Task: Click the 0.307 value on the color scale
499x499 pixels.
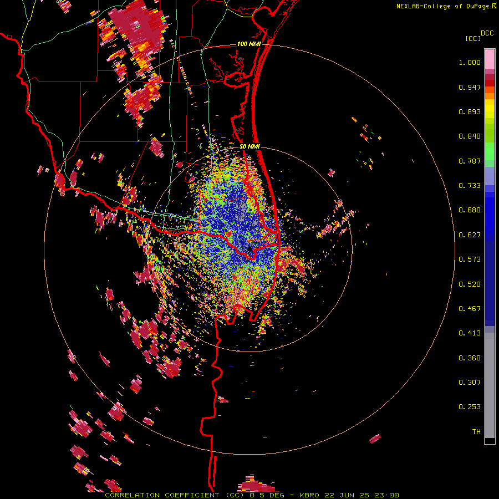Action: coord(470,383)
